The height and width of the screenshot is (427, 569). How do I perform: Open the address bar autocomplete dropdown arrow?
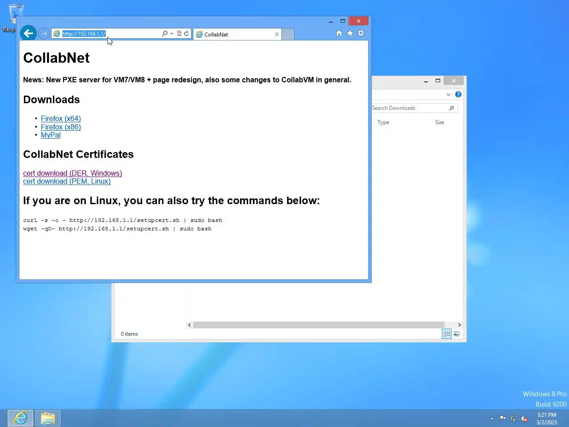coord(172,34)
